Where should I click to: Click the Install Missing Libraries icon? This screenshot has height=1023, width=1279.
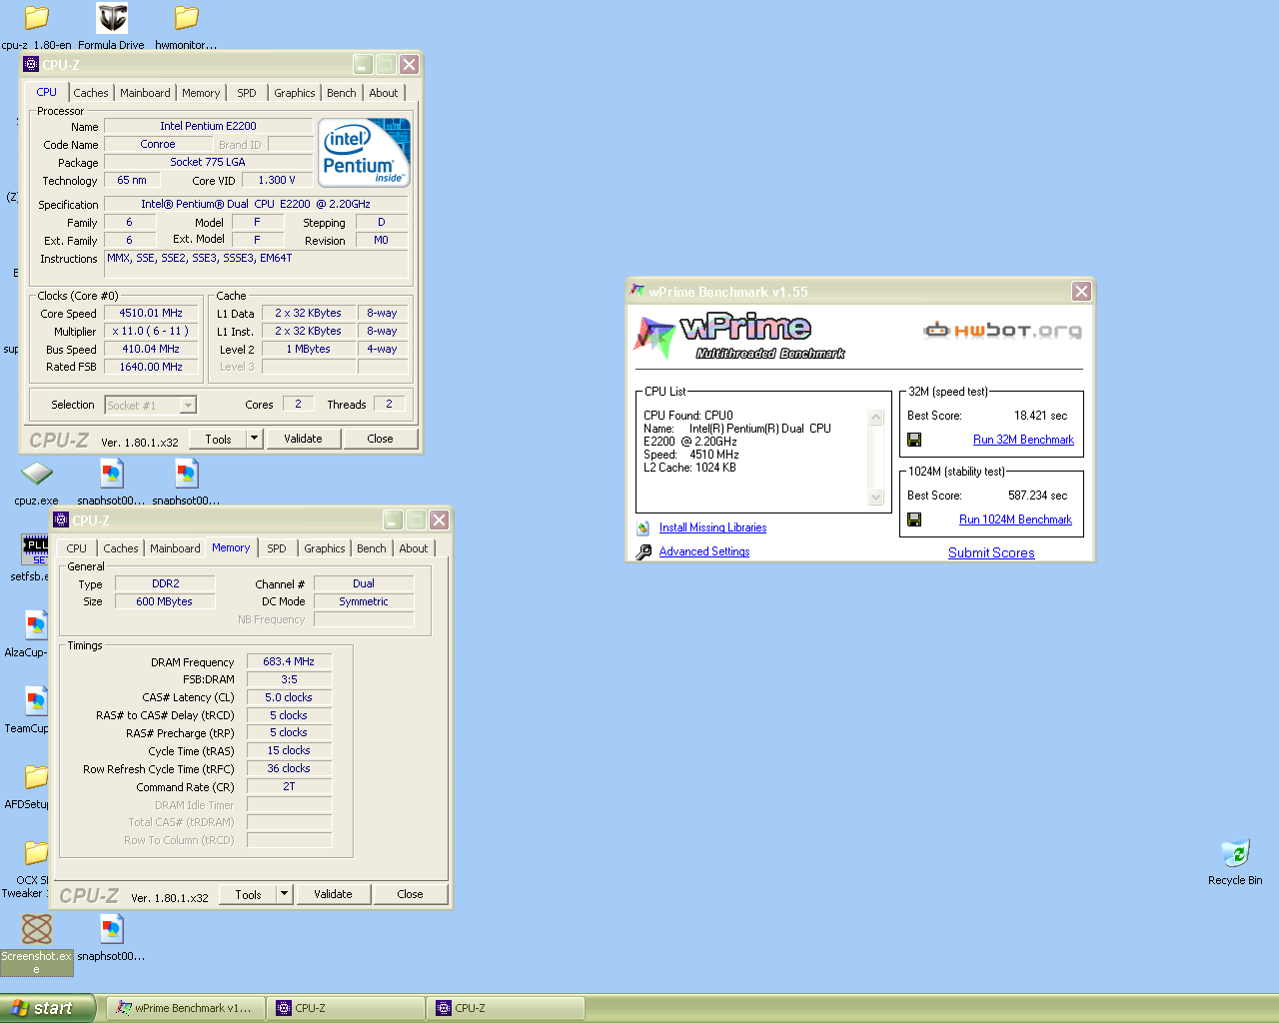(643, 528)
